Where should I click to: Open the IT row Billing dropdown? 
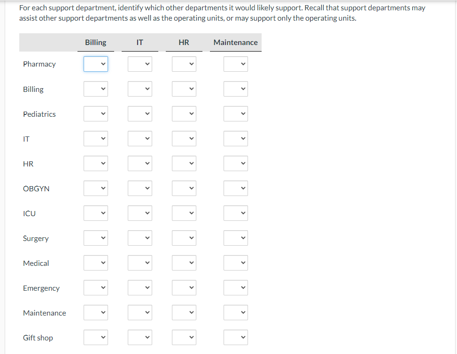[x=96, y=139]
